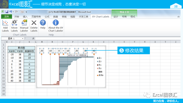Image resolution: width=183 pixels, height=103 pixels.
Task: Click the Delete Labels icon
Action: coord(34,26)
